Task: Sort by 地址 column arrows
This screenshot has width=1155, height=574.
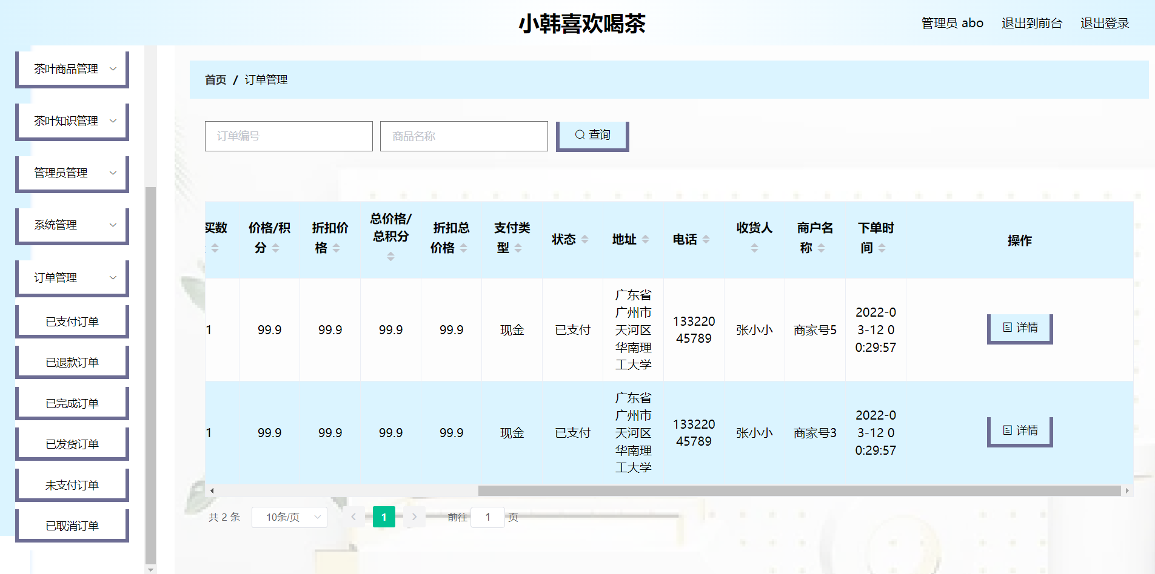Action: pyautogui.click(x=646, y=240)
